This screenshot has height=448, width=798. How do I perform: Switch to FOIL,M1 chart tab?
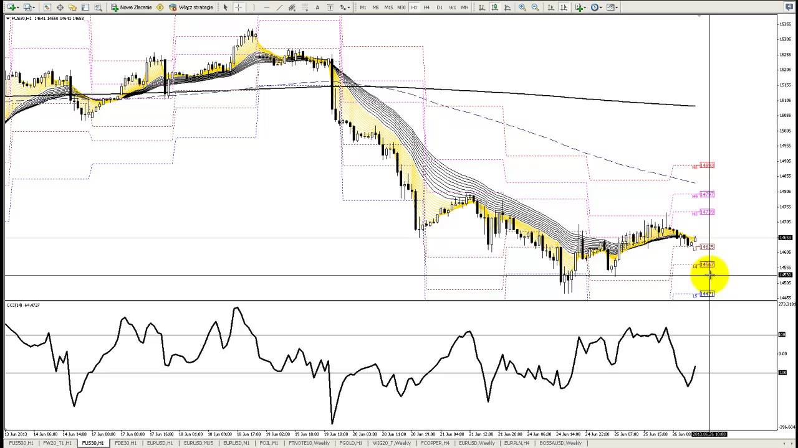269,443
